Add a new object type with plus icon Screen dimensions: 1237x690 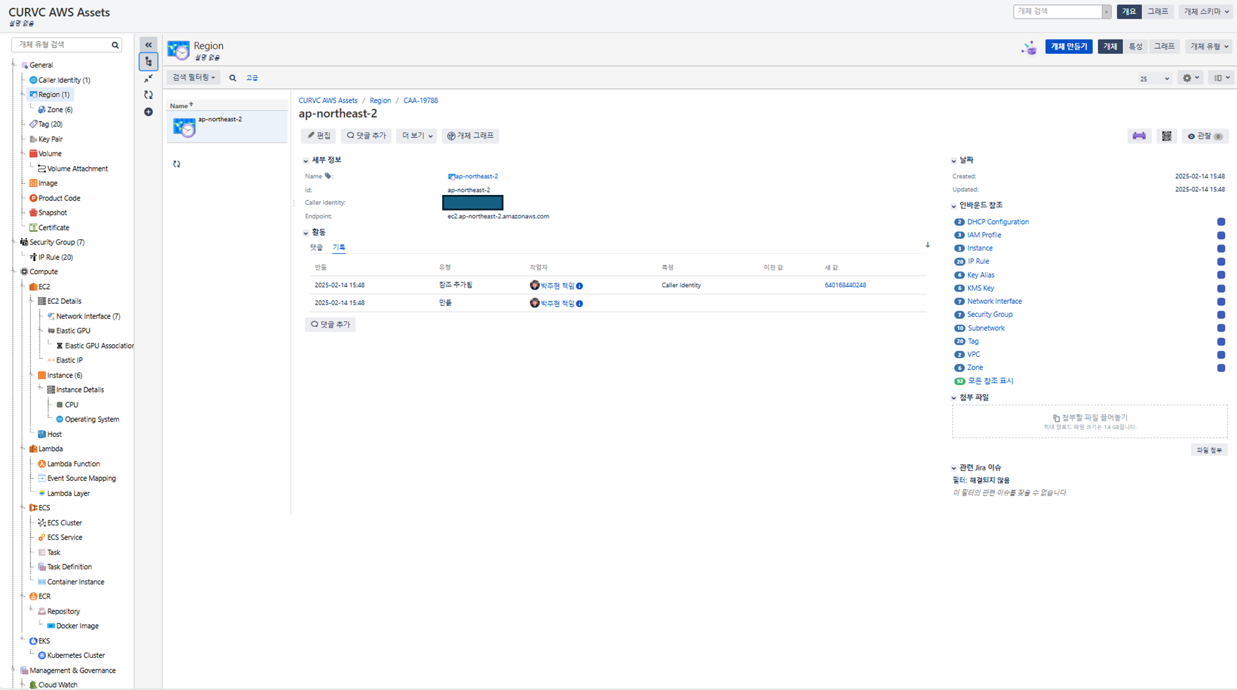point(148,112)
